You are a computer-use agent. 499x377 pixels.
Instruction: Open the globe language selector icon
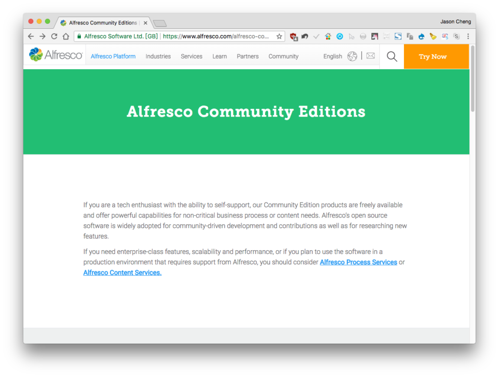point(352,56)
